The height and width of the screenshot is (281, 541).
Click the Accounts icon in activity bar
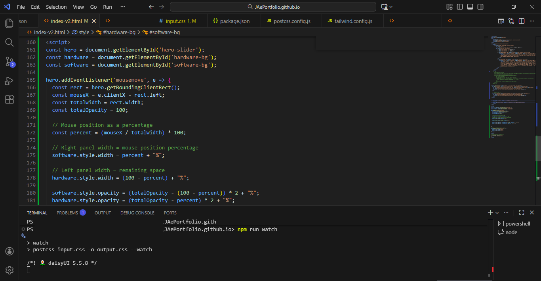click(10, 251)
